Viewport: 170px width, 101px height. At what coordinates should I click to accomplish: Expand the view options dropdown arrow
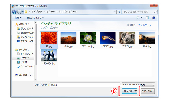(x=141, y=18)
